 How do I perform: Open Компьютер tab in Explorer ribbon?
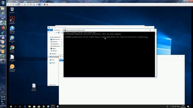pyautogui.click(x=57, y=30)
